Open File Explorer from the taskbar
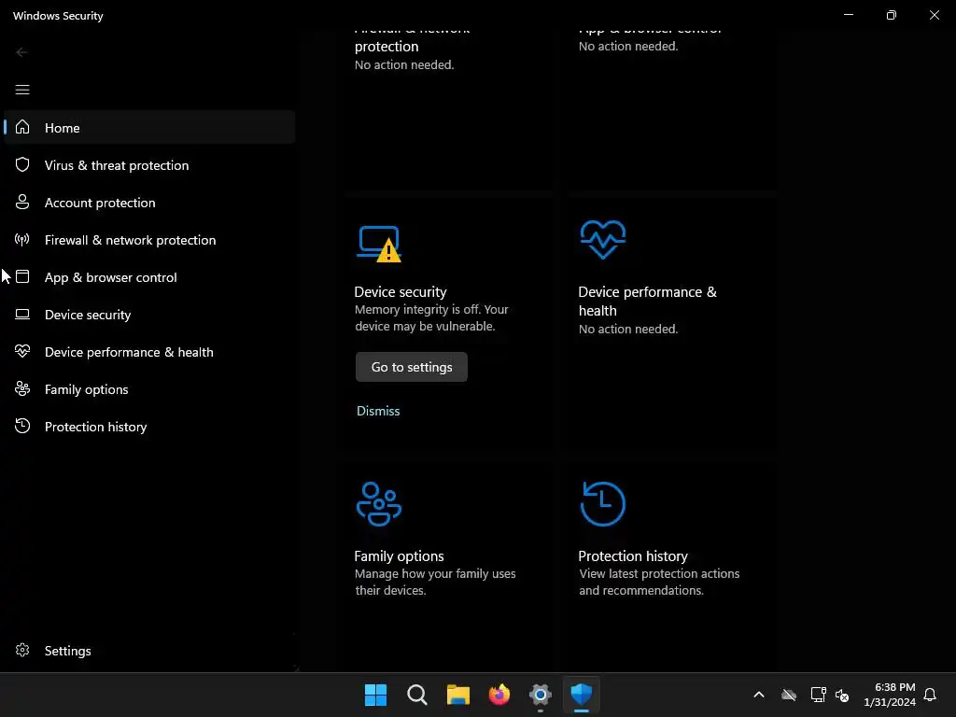Image resolution: width=956 pixels, height=717 pixels. [457, 695]
